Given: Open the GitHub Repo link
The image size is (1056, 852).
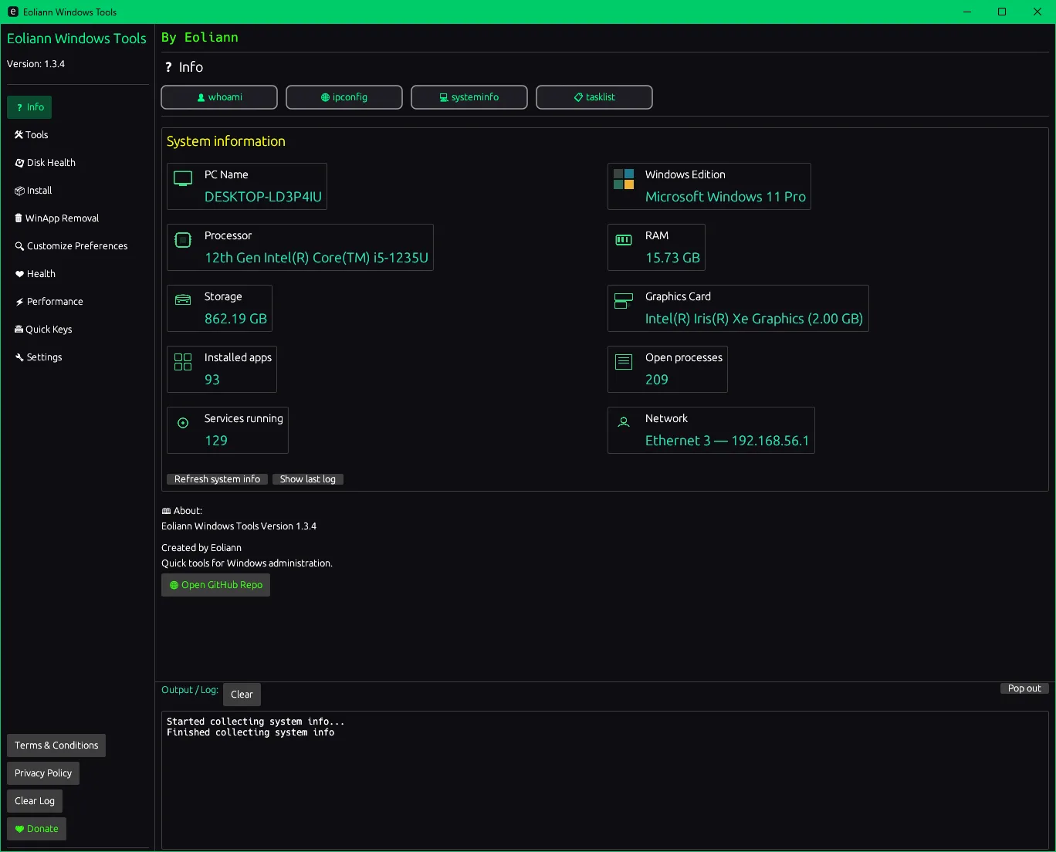Looking at the screenshot, I should [x=216, y=585].
